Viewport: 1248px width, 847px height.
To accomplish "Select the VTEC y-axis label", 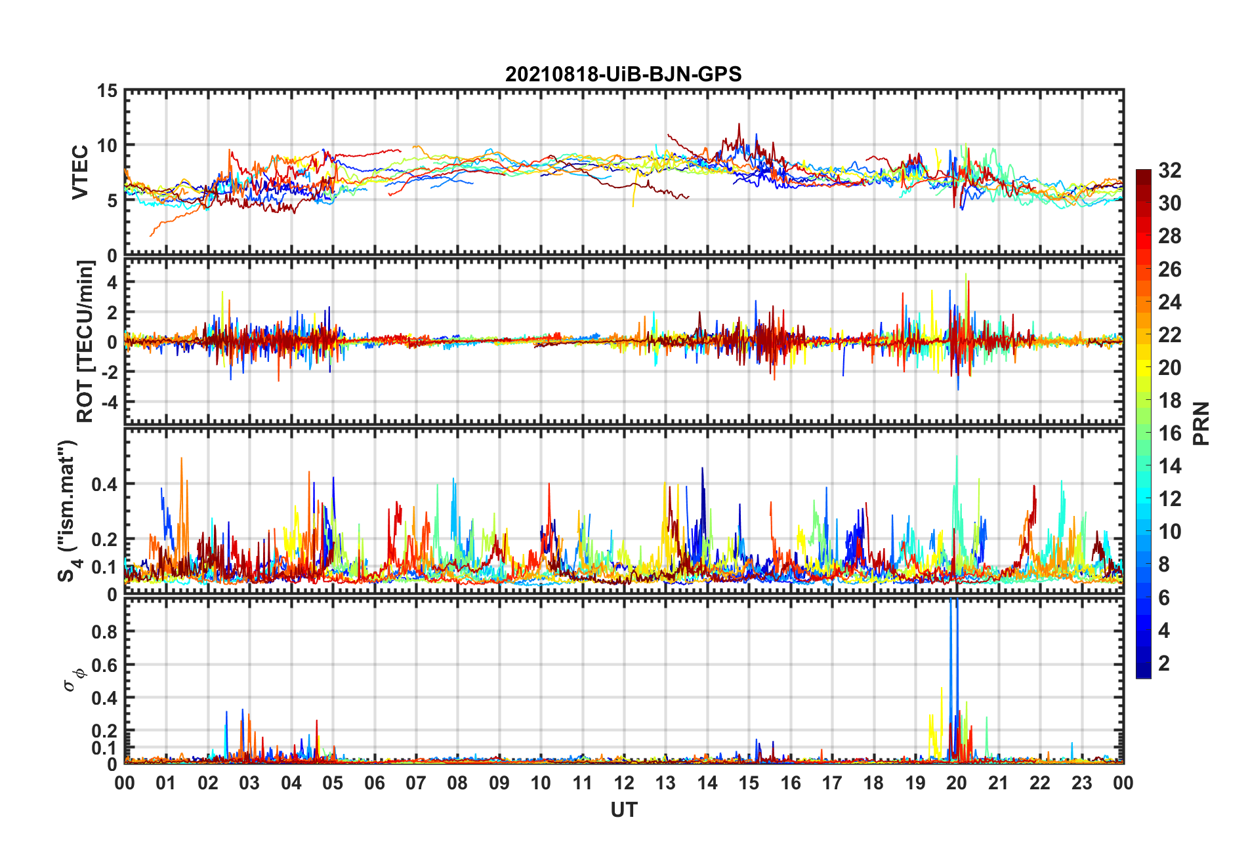I will (80, 172).
